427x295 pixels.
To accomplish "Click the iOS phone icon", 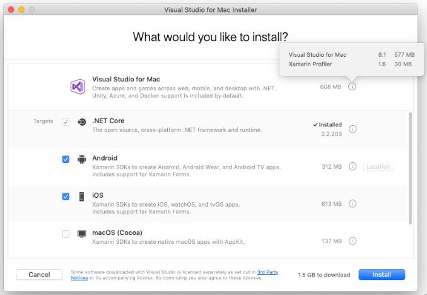I will pos(81,196).
